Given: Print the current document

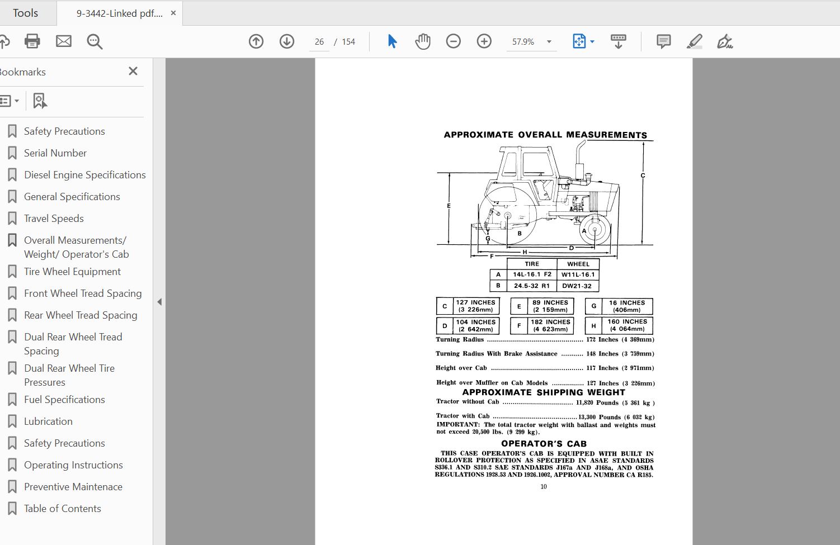Looking at the screenshot, I should [x=32, y=41].
